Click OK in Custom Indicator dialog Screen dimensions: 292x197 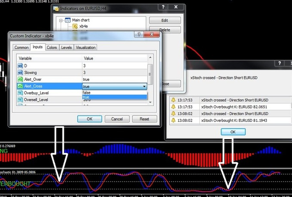click(90, 119)
